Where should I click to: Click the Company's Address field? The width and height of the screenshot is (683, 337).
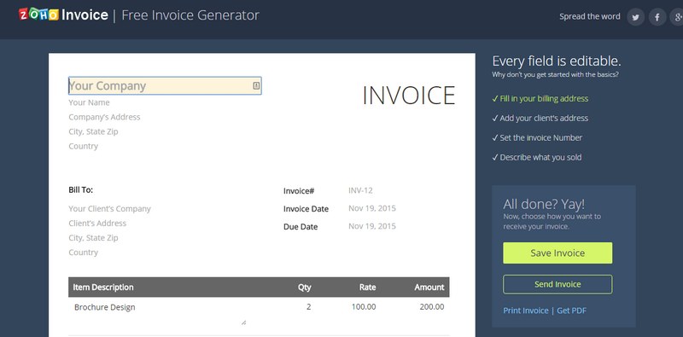click(104, 117)
